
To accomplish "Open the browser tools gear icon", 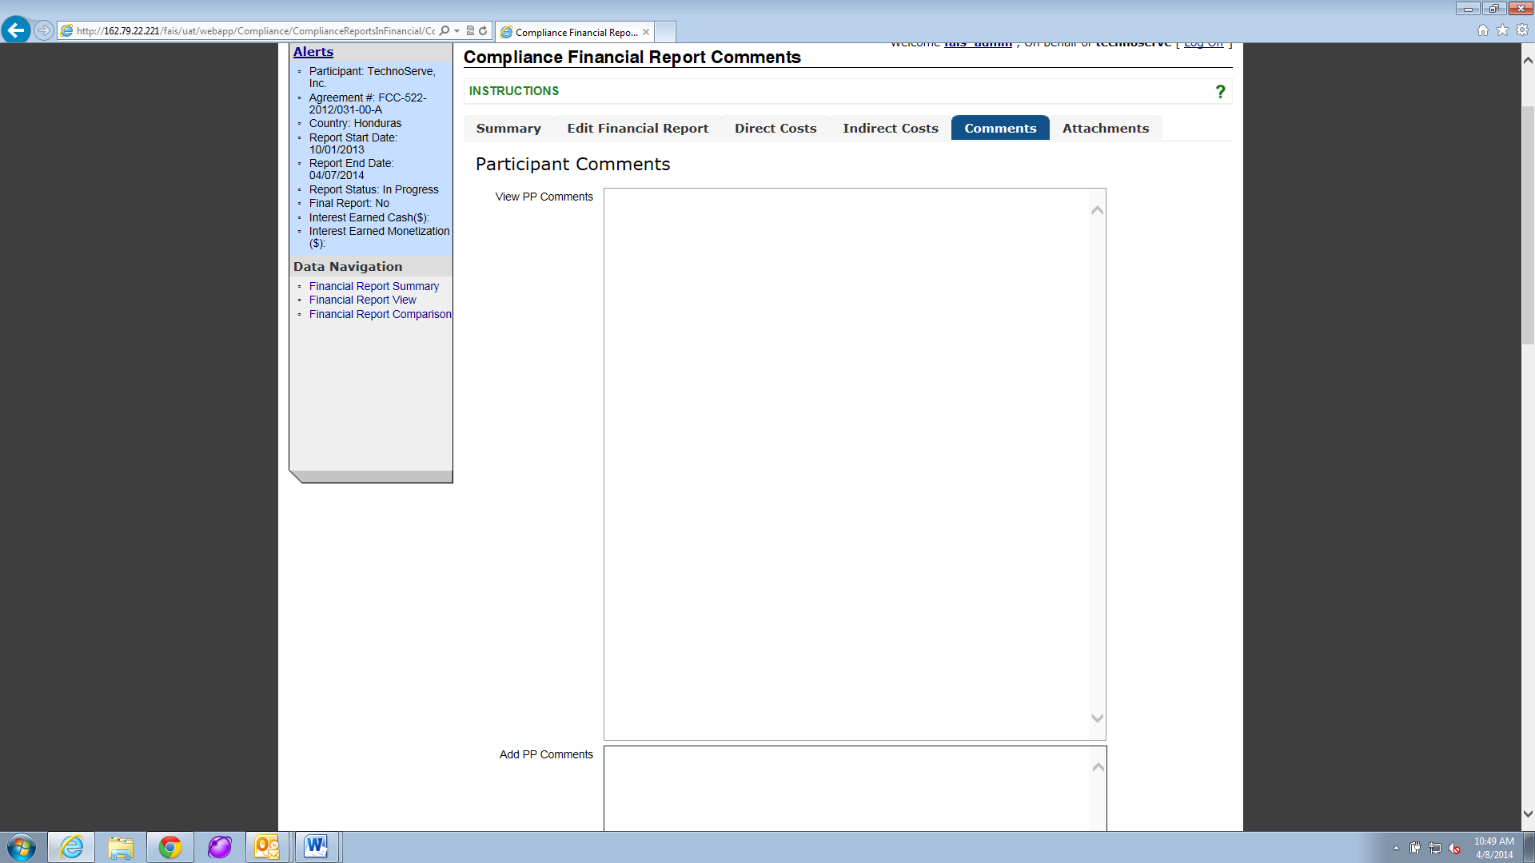I will (x=1522, y=30).
